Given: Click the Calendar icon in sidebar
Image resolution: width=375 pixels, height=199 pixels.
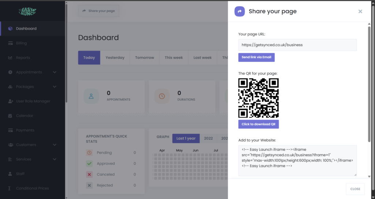Looking at the screenshot, I should coord(10,116).
